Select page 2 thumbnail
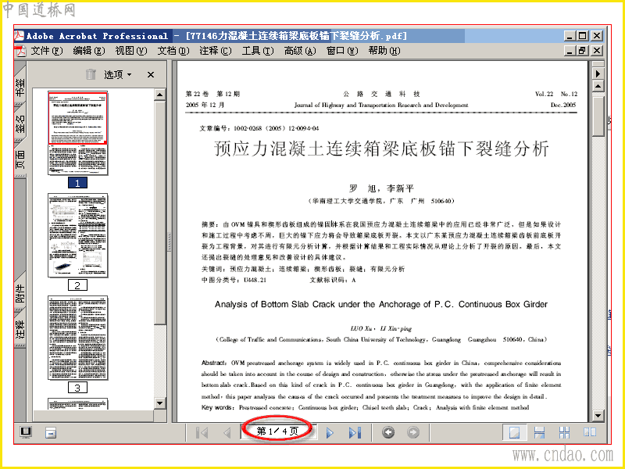 tap(77, 235)
